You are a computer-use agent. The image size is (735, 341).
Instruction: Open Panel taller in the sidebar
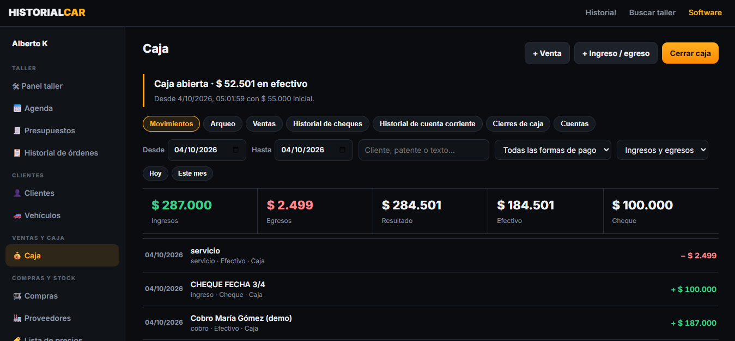(63, 86)
